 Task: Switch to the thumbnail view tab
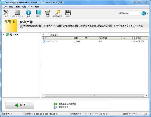point(53,35)
